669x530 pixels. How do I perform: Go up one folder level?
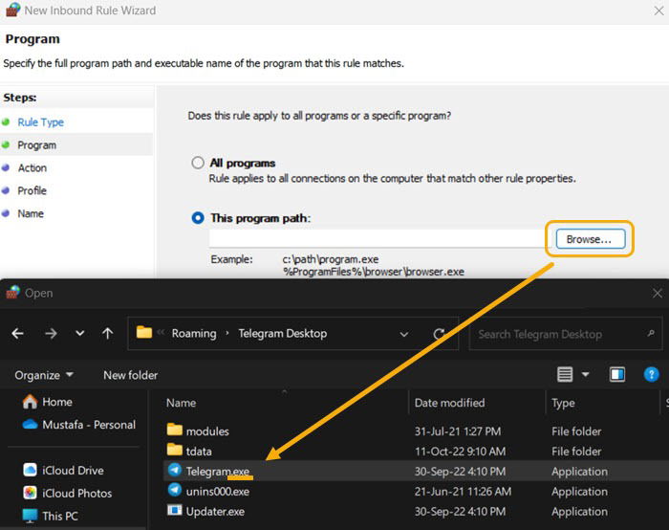(x=107, y=334)
